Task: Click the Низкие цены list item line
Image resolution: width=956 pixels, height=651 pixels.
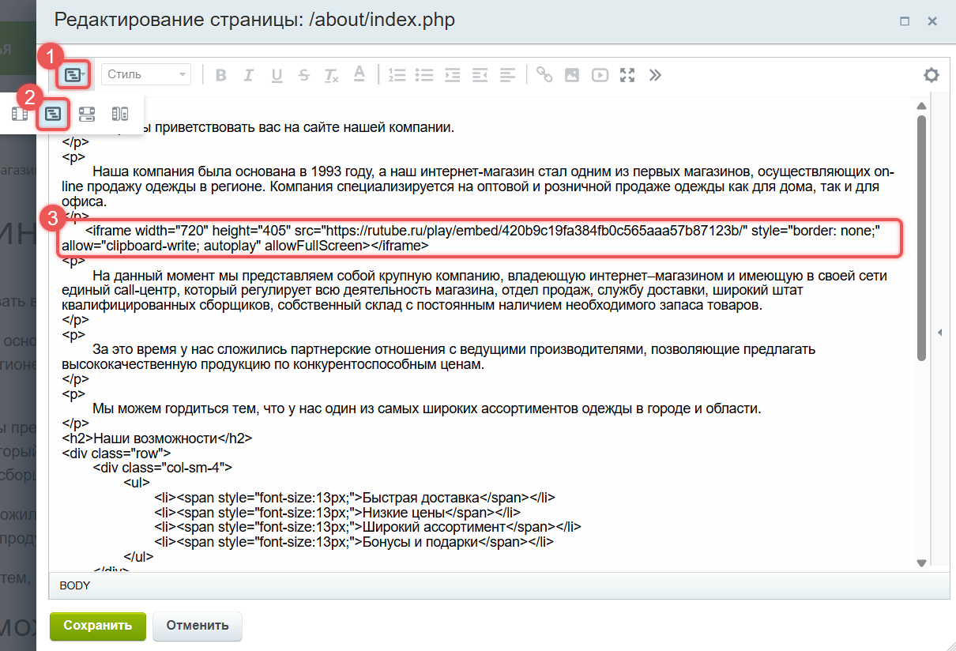Action: [337, 513]
